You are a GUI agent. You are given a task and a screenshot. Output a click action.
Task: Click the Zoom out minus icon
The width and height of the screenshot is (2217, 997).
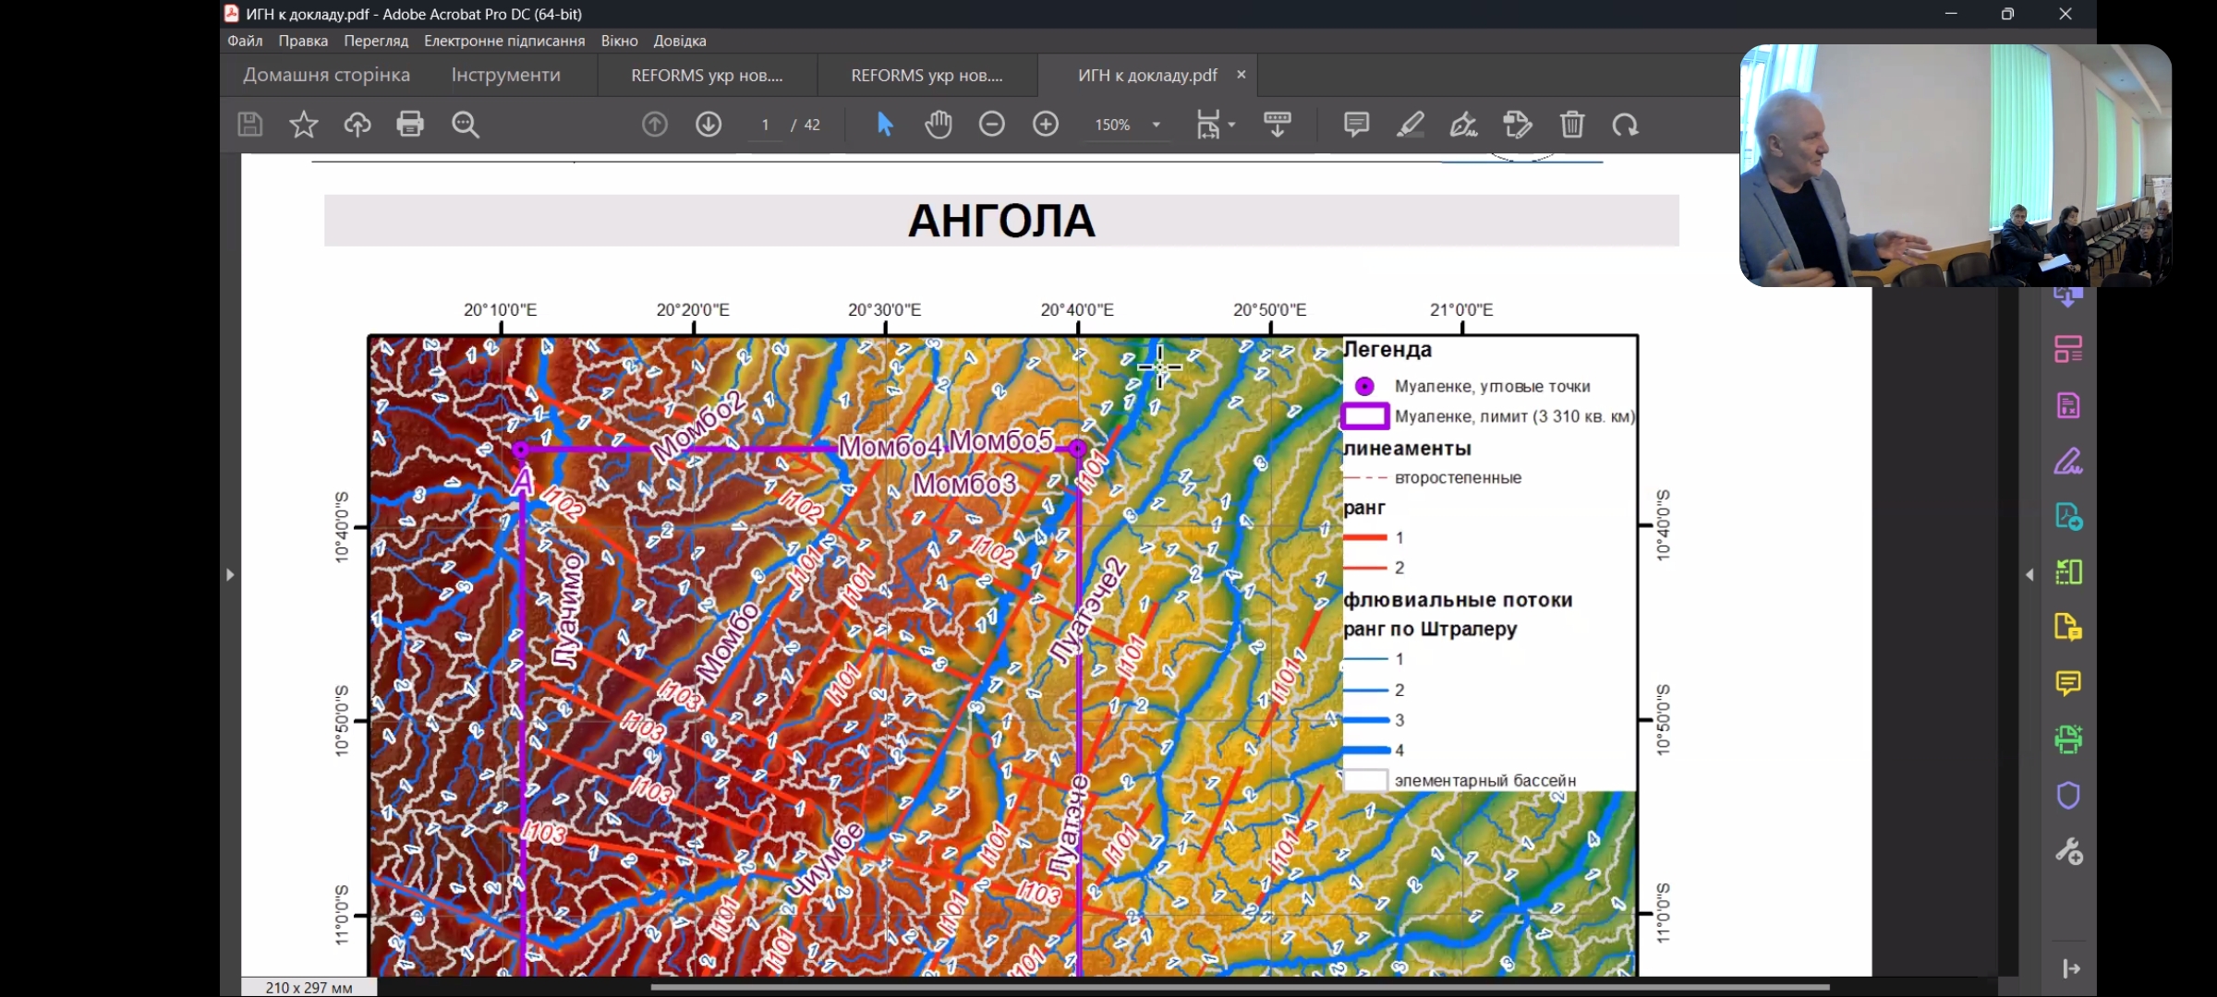[x=991, y=124]
